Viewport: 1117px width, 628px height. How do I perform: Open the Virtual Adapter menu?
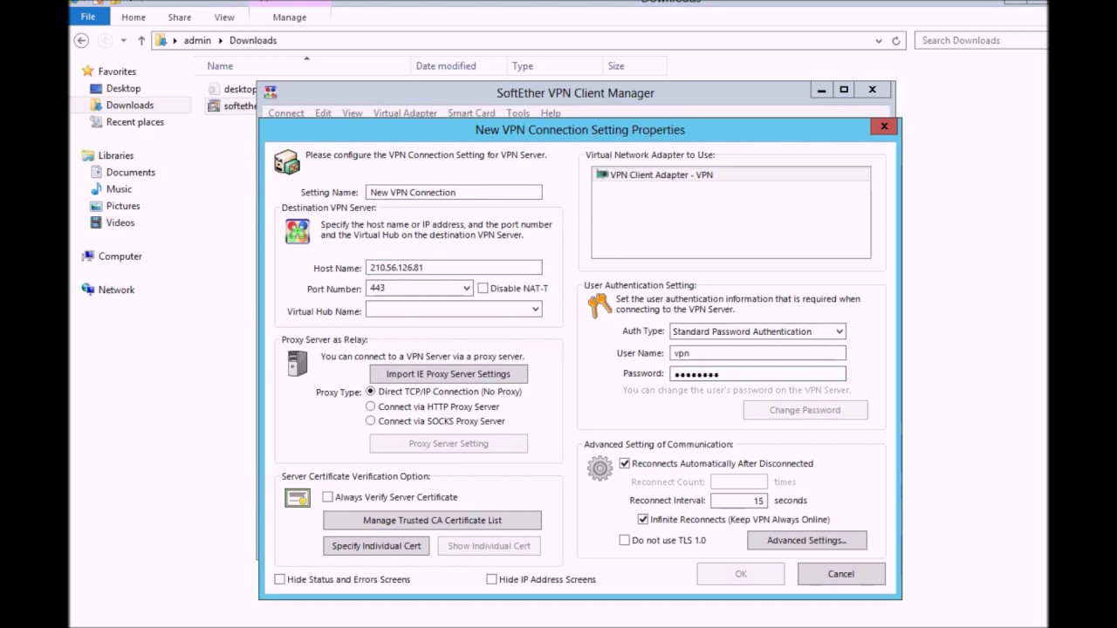click(405, 113)
